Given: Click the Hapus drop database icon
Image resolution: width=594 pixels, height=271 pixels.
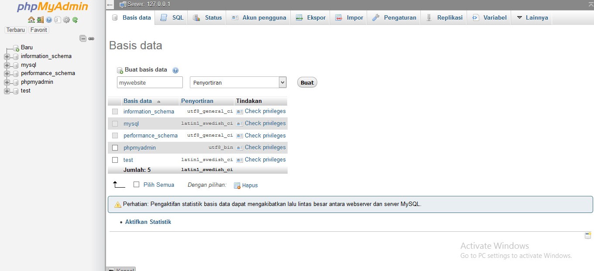Looking at the screenshot, I should pos(237,185).
